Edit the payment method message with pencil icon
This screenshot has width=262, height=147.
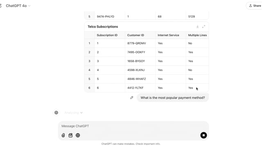tap(132, 98)
